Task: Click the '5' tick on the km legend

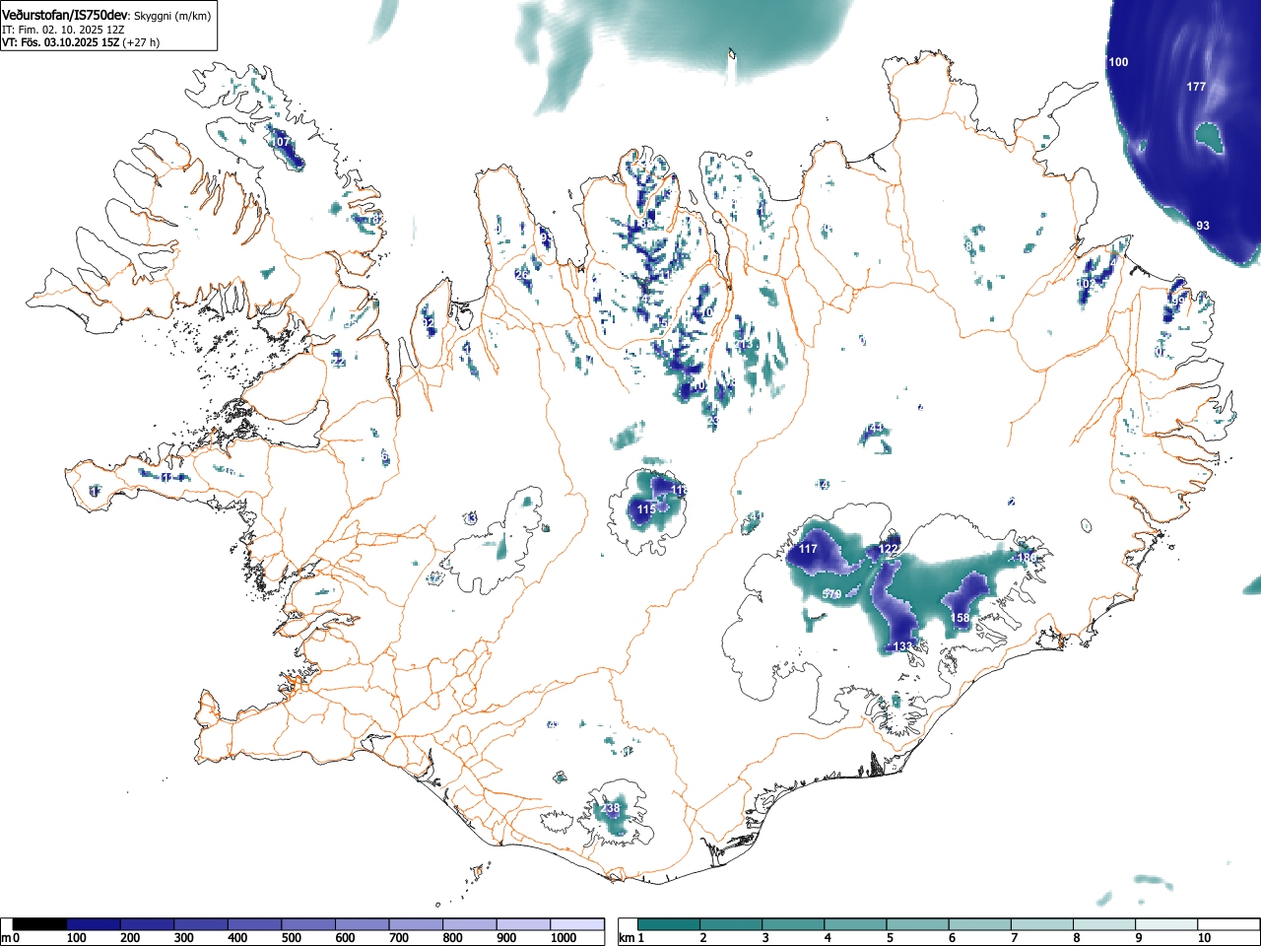Action: click(x=889, y=938)
